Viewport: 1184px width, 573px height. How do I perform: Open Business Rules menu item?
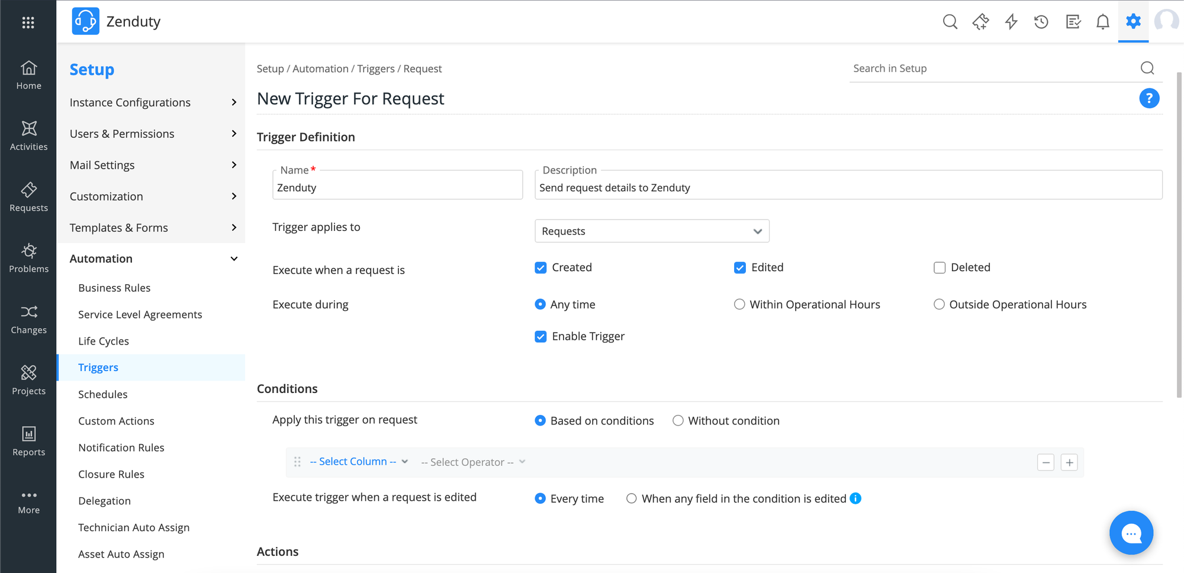(x=114, y=288)
